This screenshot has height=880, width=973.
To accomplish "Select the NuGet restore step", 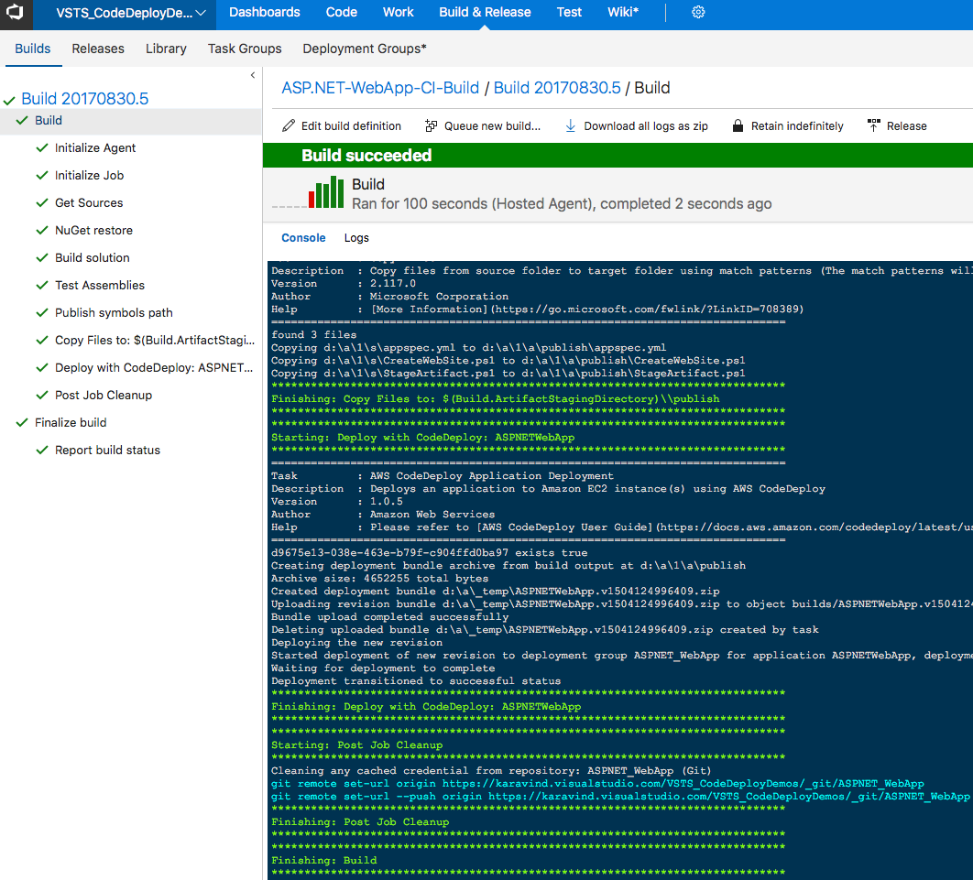I will pos(93,230).
